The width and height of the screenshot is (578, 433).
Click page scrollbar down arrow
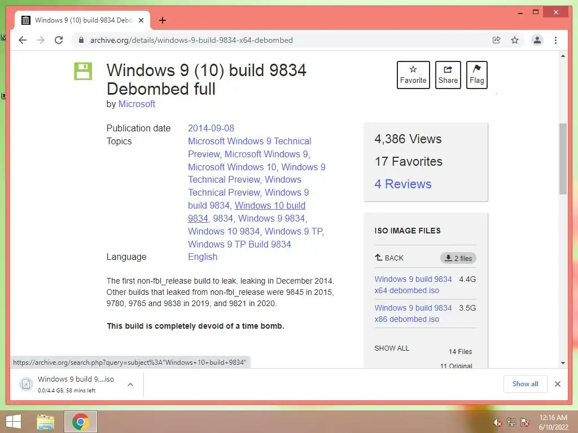563,363
